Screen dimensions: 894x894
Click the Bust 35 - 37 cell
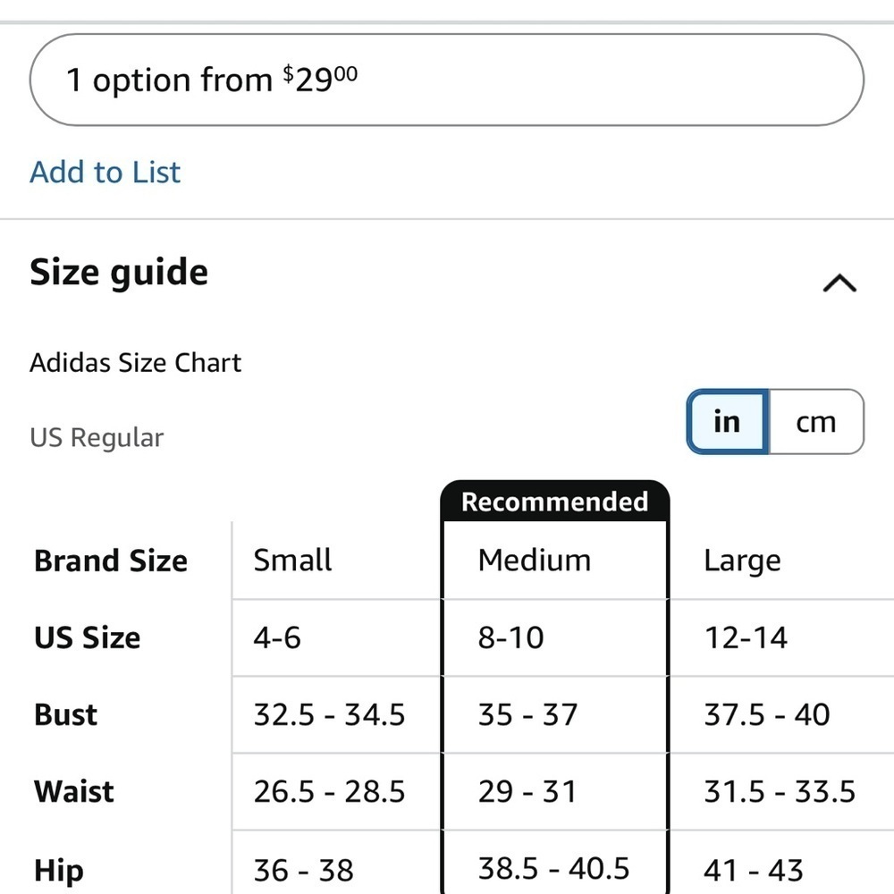click(555, 714)
